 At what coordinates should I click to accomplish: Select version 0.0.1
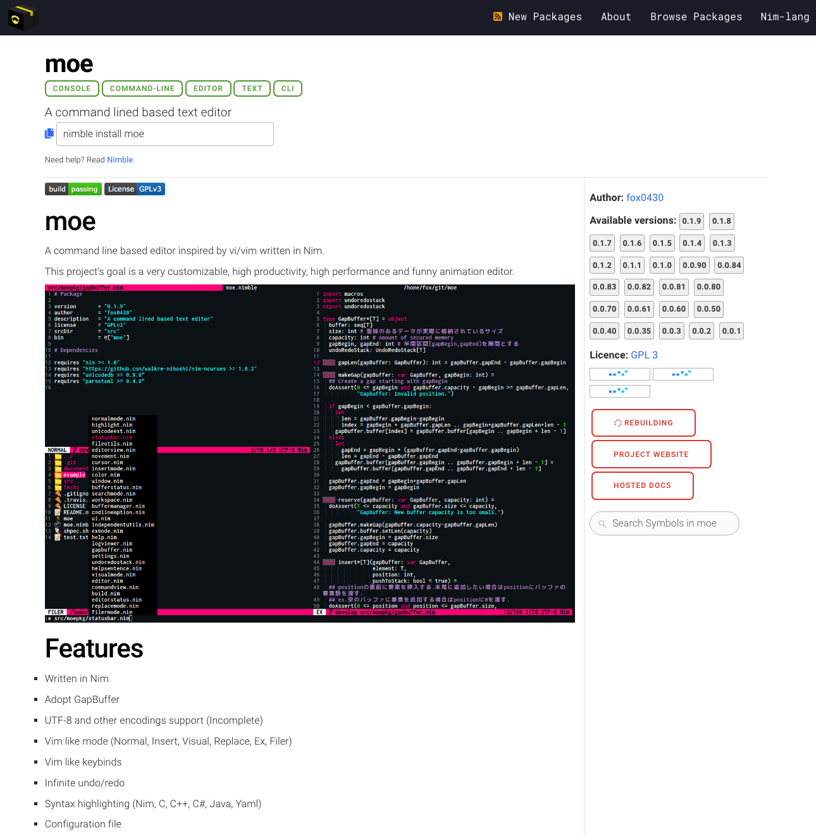731,331
